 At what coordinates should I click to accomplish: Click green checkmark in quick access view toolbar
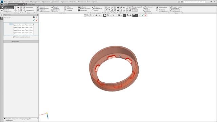[x=142, y=15]
